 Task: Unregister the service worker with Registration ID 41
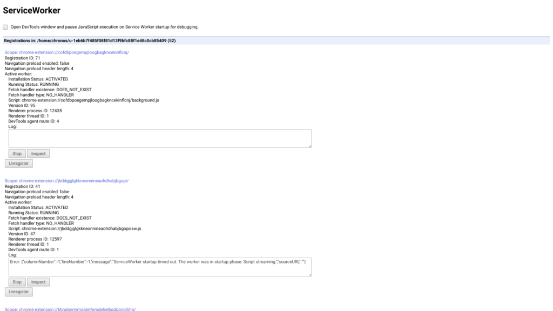point(19,292)
